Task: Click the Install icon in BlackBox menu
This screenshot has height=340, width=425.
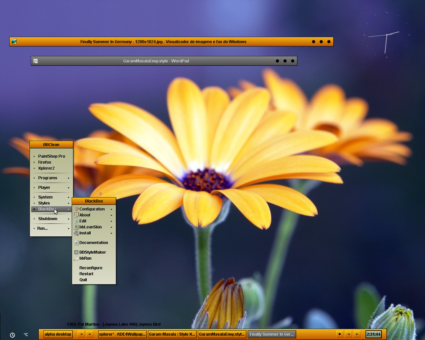Action: 76,233
